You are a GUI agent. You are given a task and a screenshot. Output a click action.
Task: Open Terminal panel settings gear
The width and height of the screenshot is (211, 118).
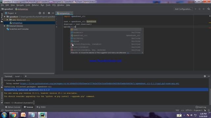point(205,76)
